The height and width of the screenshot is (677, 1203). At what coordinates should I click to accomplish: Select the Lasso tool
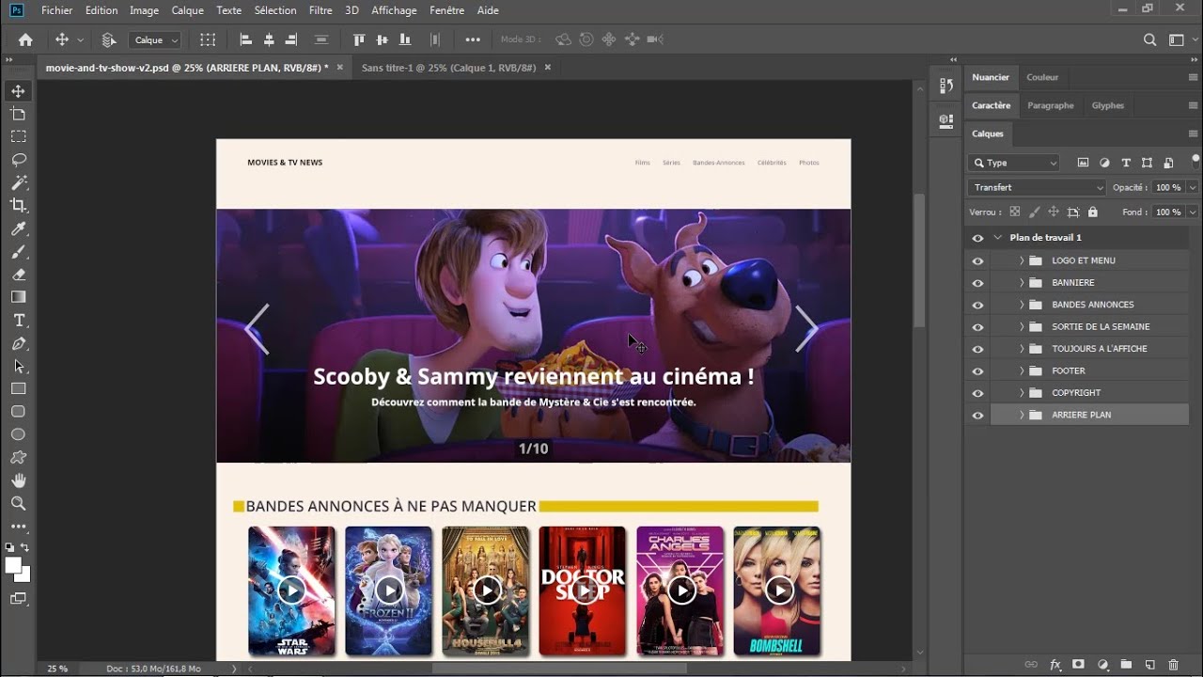(x=18, y=160)
